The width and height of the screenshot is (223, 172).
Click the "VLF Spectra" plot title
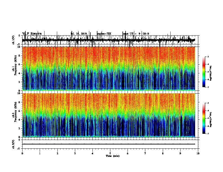click(x=32, y=34)
